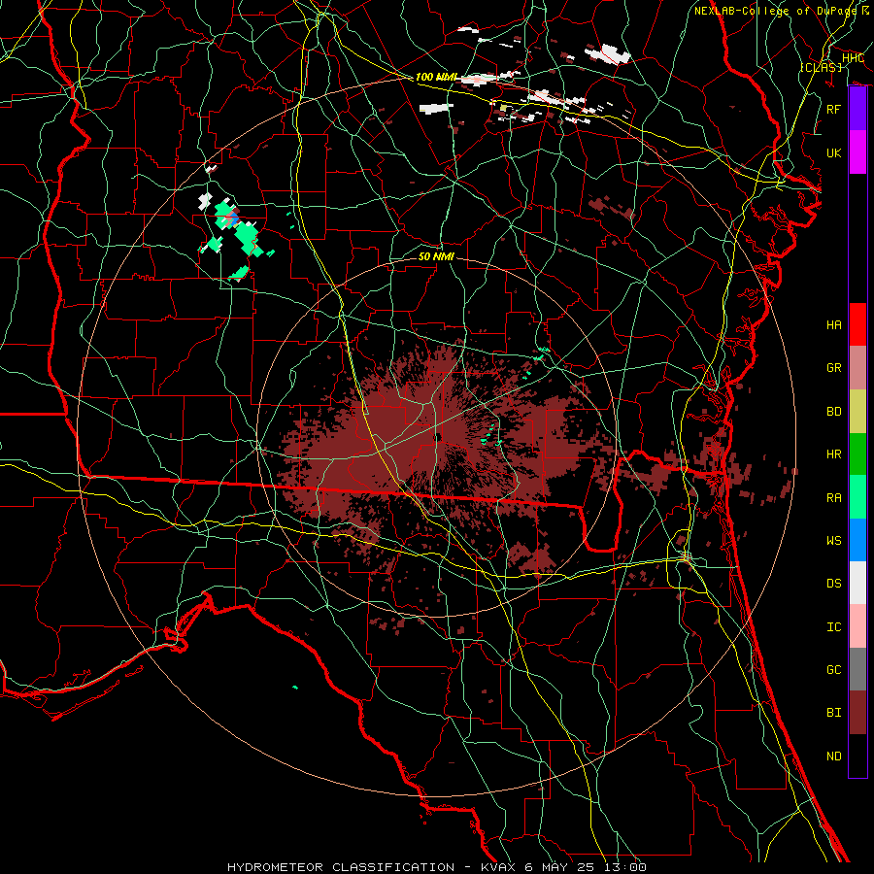Image resolution: width=874 pixels, height=874 pixels.
Task: Click the 'ND' legend label
Action: point(834,756)
